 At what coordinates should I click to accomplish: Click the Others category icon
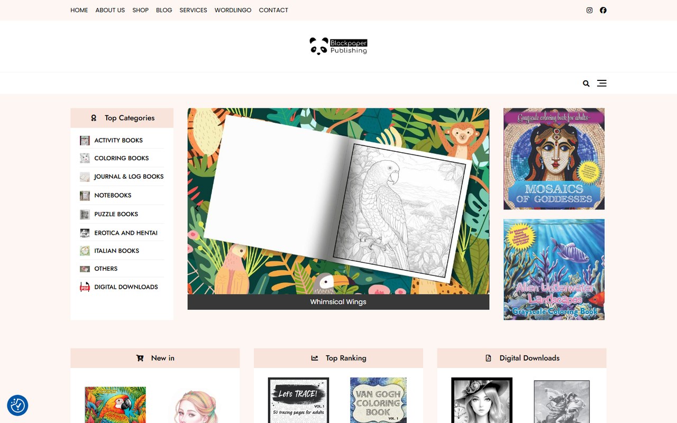[x=85, y=269]
